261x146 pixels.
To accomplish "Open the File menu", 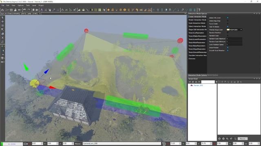I will pyautogui.click(x=3, y=5).
